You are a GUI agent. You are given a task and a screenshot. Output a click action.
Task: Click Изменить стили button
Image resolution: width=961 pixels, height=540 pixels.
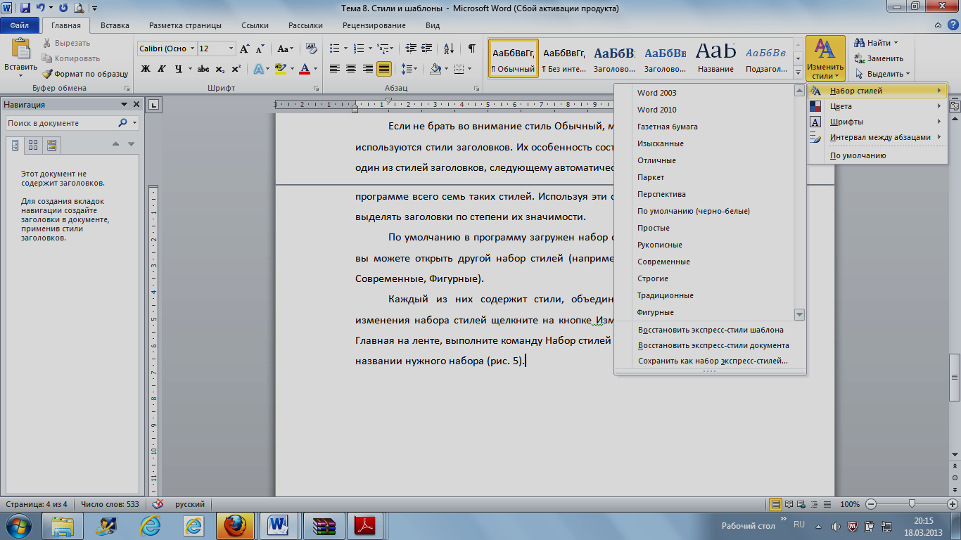tap(826, 58)
